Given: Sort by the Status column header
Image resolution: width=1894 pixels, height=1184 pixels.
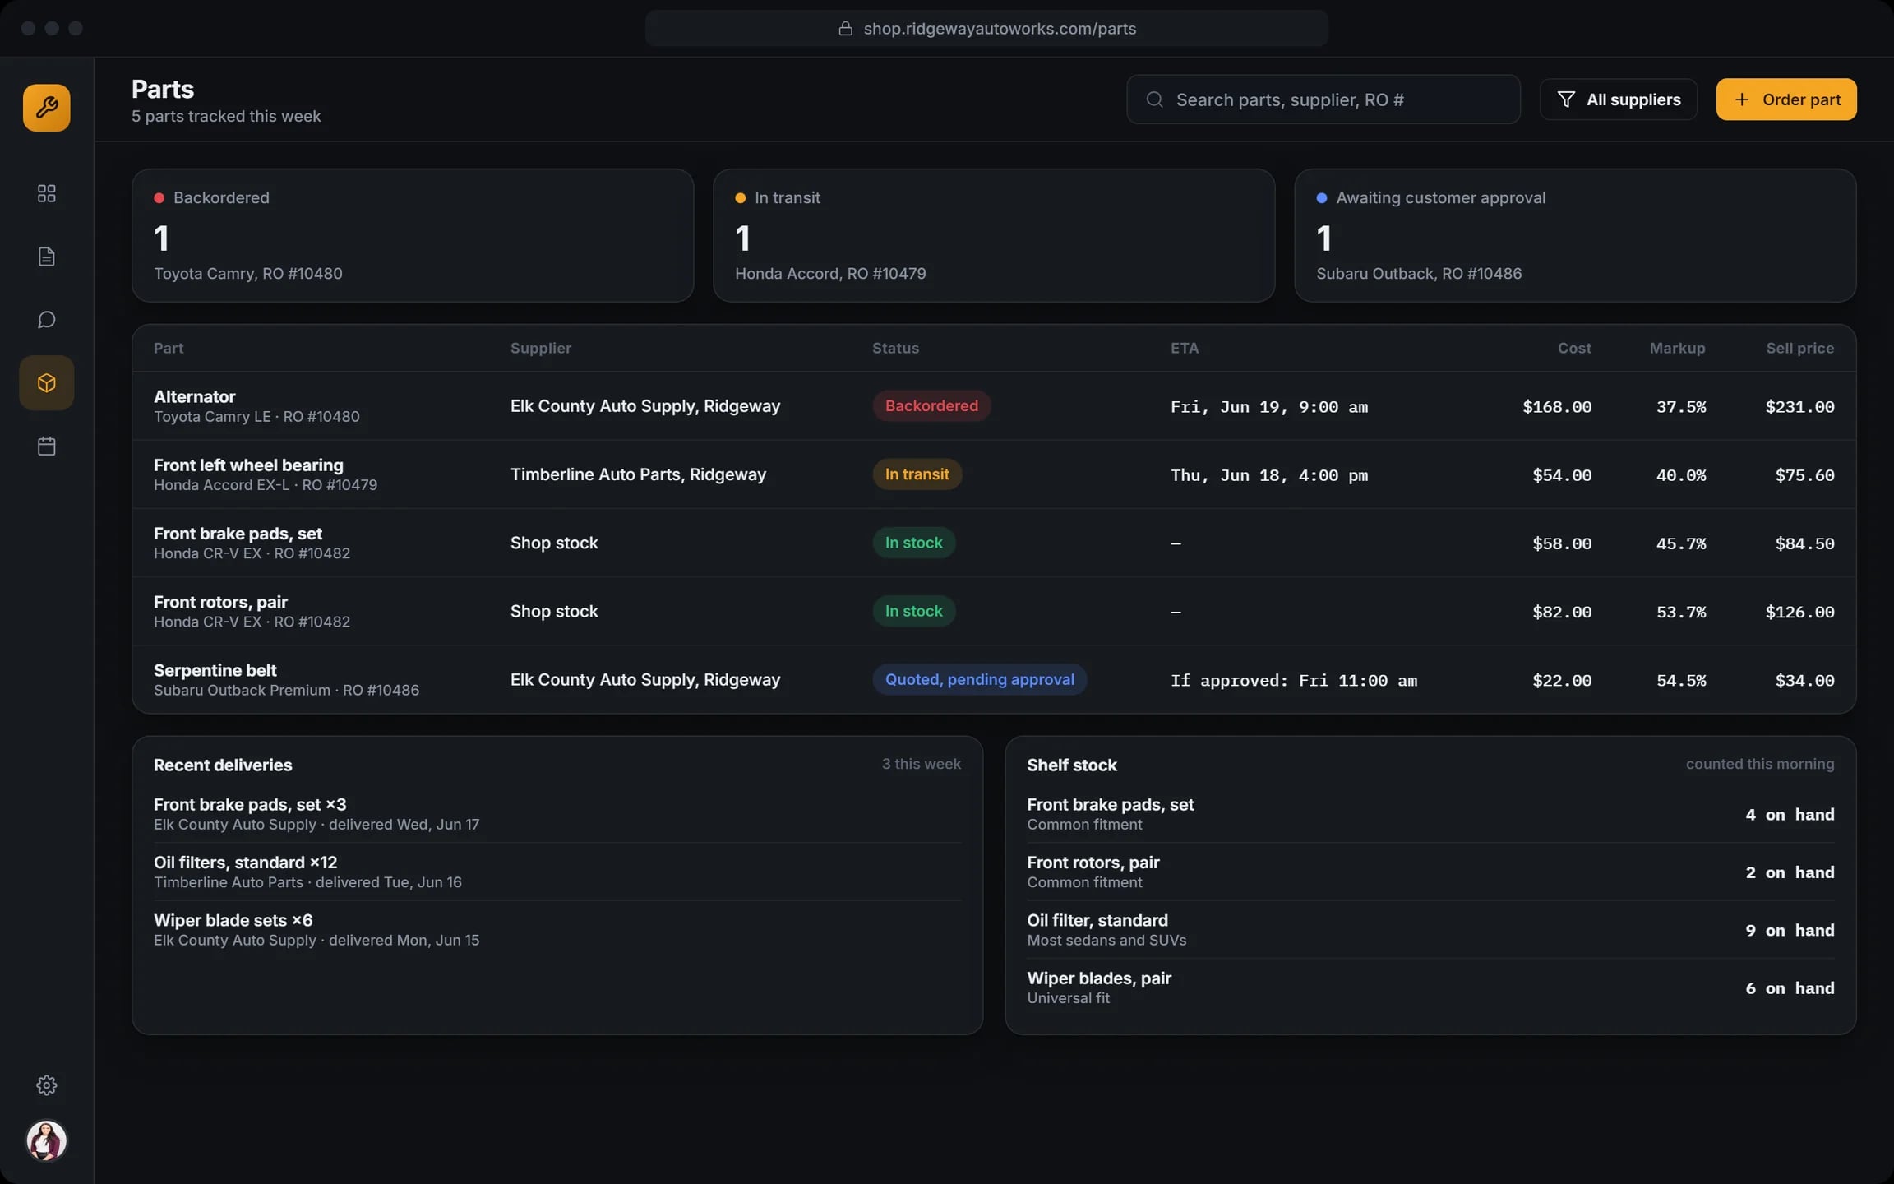Looking at the screenshot, I should (895, 349).
